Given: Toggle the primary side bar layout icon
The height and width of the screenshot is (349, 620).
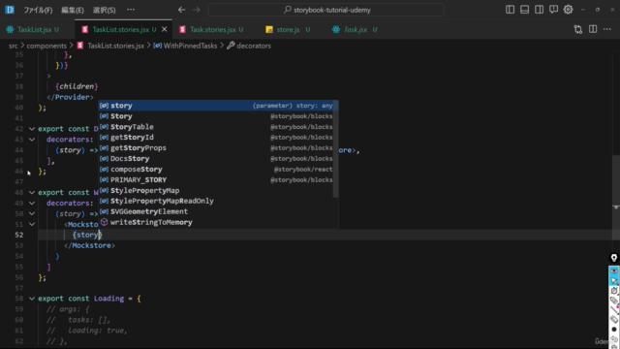Looking at the screenshot, I should (511, 10).
